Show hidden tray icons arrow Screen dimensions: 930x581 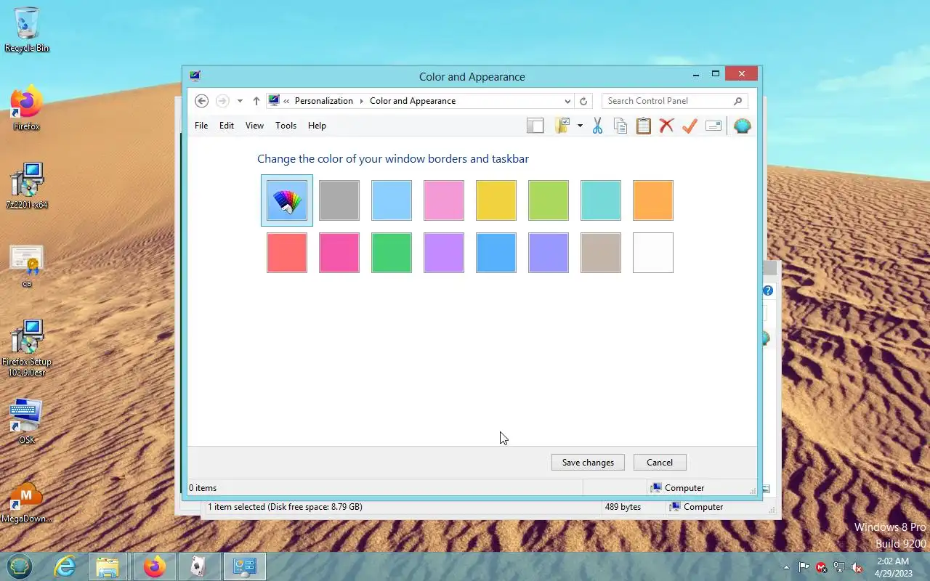point(786,567)
